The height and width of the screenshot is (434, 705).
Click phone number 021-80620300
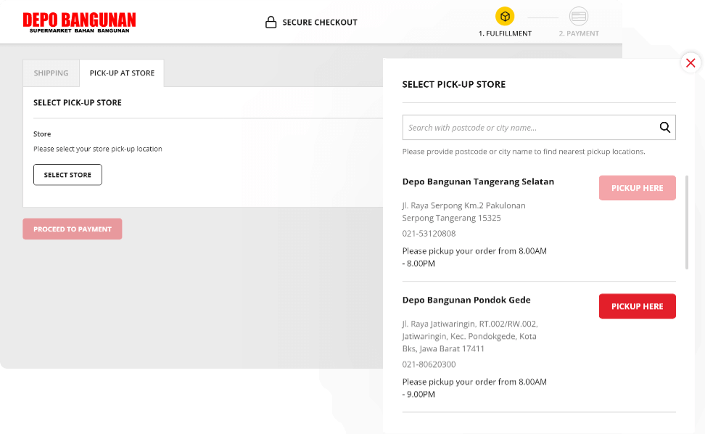(x=429, y=364)
